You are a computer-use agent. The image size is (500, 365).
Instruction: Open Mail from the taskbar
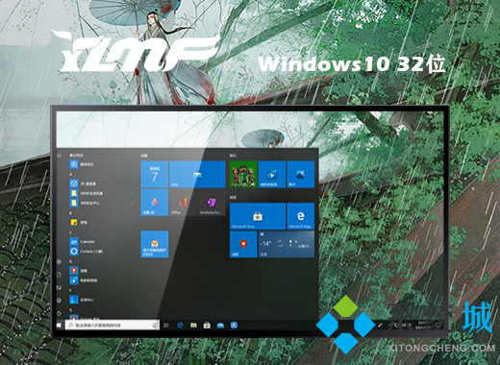[220, 326]
